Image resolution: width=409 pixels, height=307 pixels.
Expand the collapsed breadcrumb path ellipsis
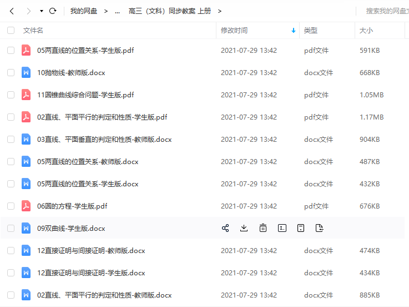tap(117, 11)
